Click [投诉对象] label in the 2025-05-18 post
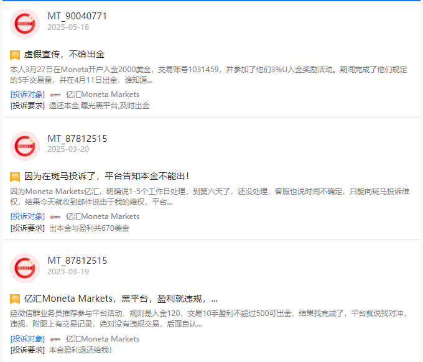 click(x=27, y=95)
